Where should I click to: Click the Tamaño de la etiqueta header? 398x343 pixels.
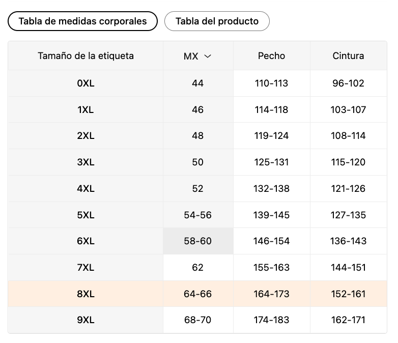pyautogui.click(x=86, y=56)
